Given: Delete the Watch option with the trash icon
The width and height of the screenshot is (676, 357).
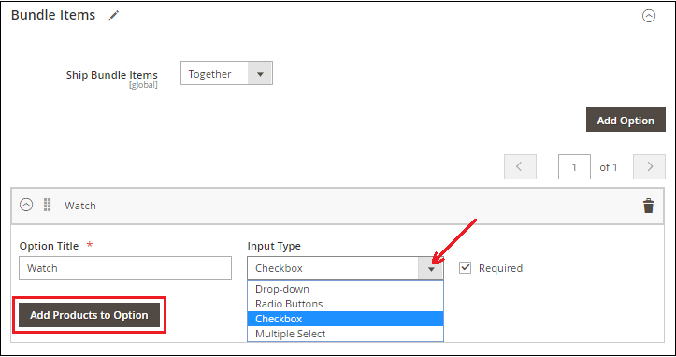Looking at the screenshot, I should pyautogui.click(x=648, y=206).
